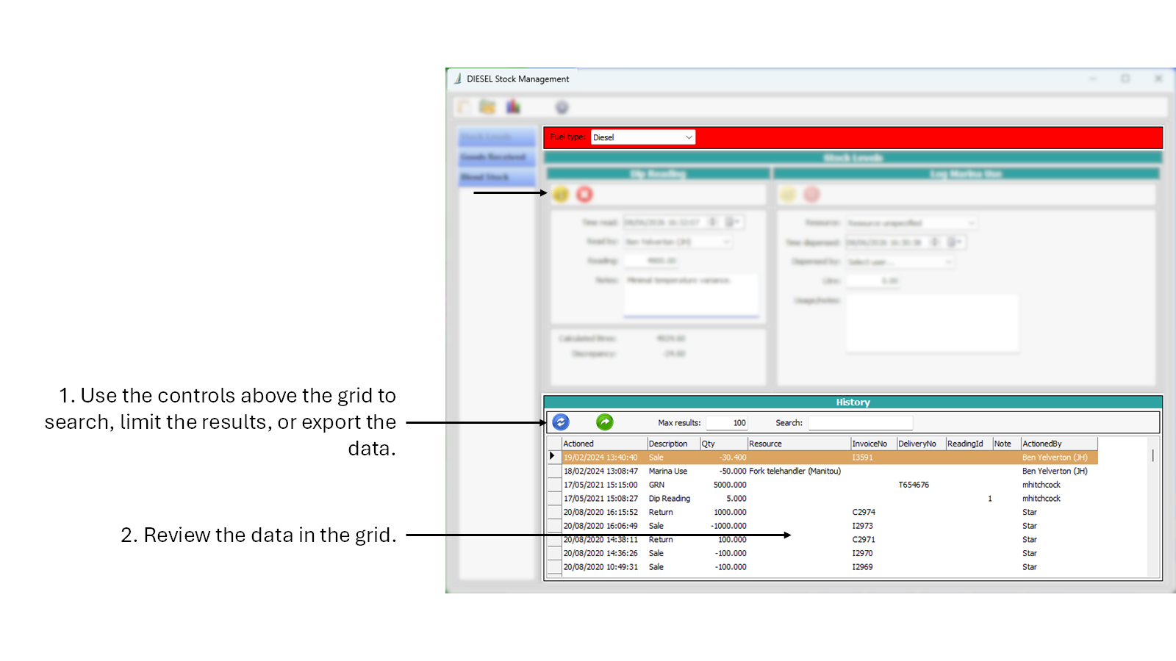Click the Qty column header
The height and width of the screenshot is (661, 1176).
723,444
